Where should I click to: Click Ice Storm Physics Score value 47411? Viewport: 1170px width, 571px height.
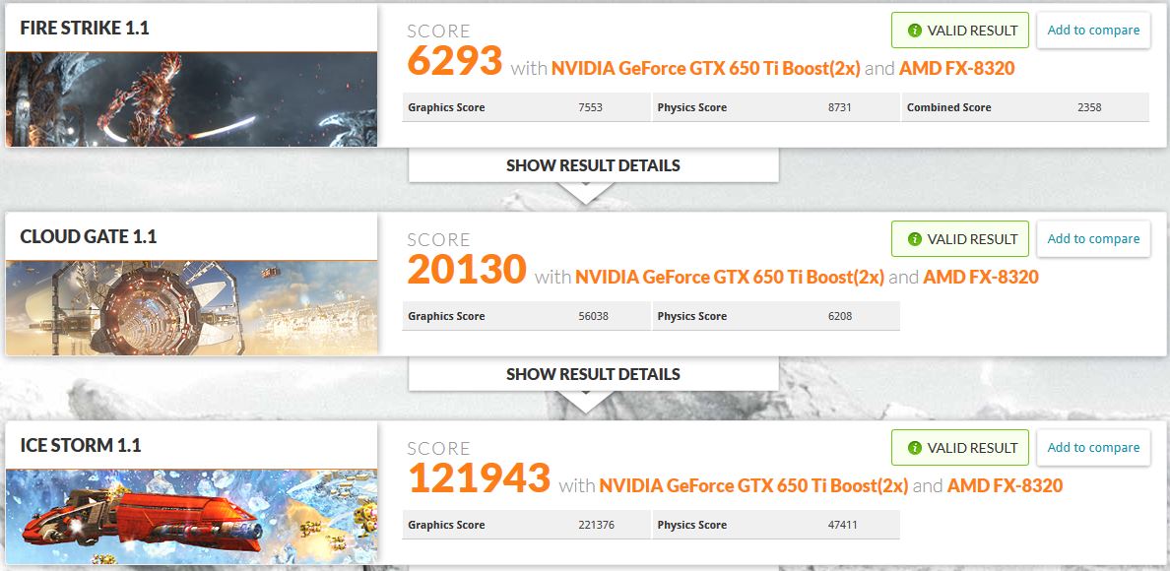tap(842, 525)
